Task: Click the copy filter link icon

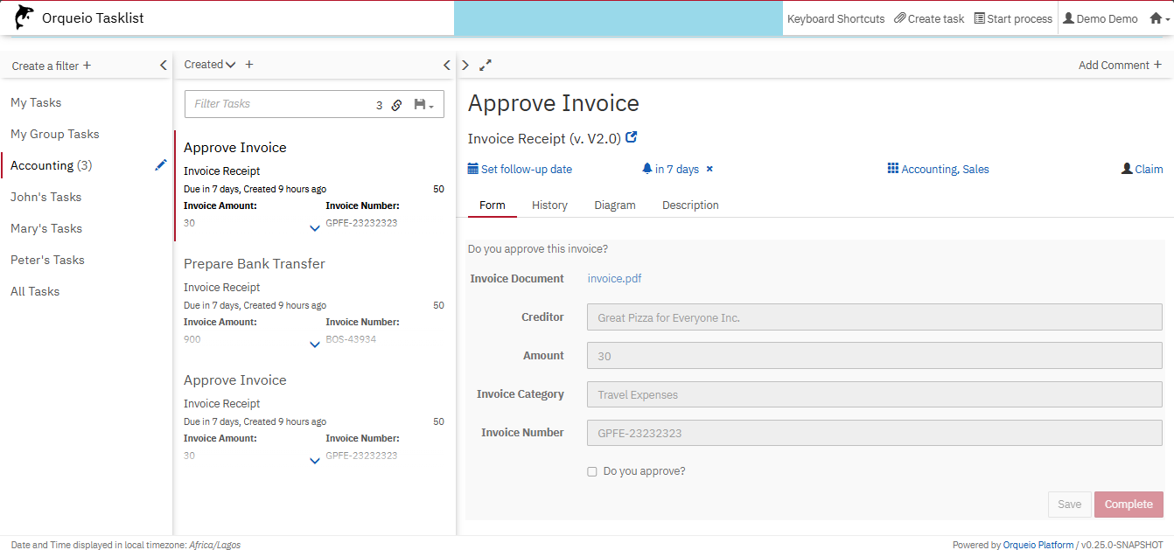Action: (x=396, y=105)
